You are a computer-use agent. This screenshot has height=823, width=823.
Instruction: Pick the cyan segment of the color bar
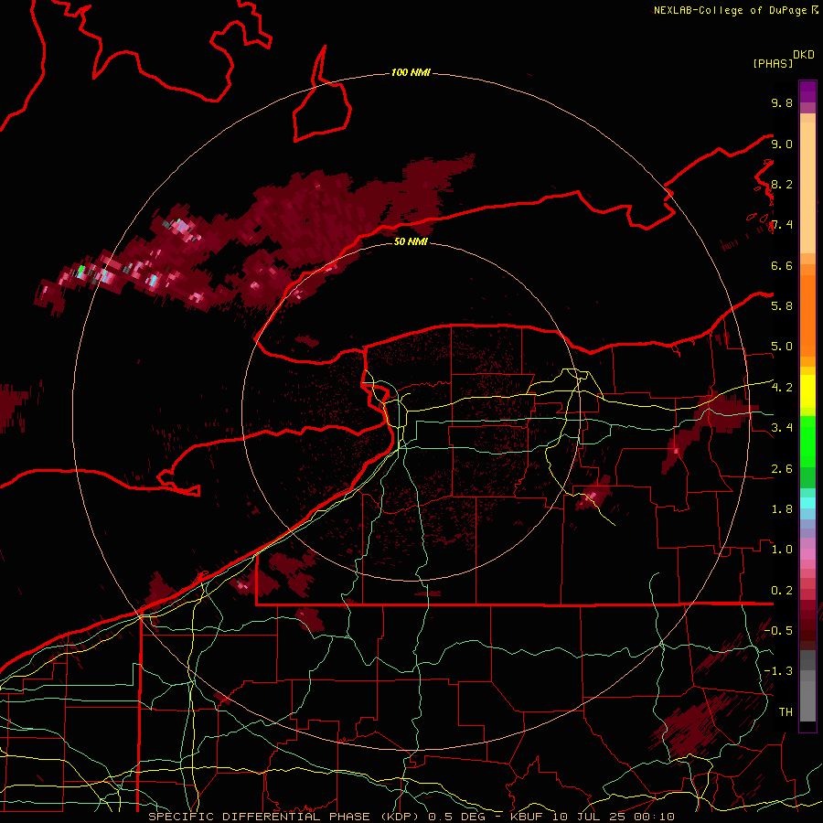click(x=807, y=502)
